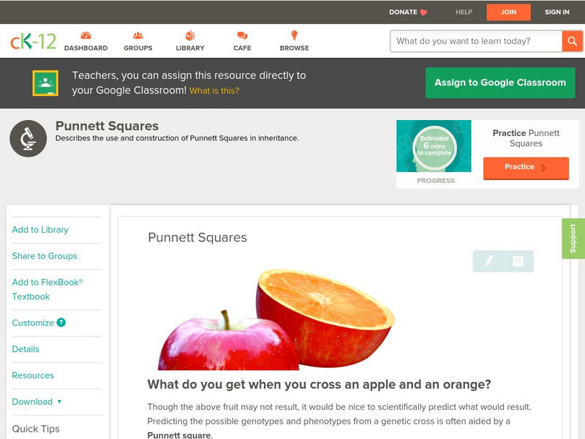The image size is (585, 439).
Task: Click the Estimated 6 mins progress circle
Action: pyautogui.click(x=434, y=146)
